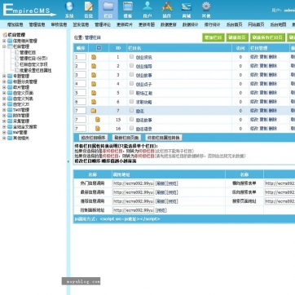The image size is (295, 295).
Task: Open the 后台首页 submenu item
Action: 234,24
